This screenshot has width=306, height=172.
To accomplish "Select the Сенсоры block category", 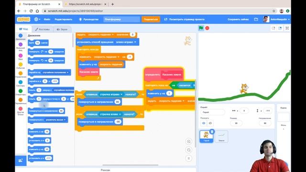I will pos(21,83).
